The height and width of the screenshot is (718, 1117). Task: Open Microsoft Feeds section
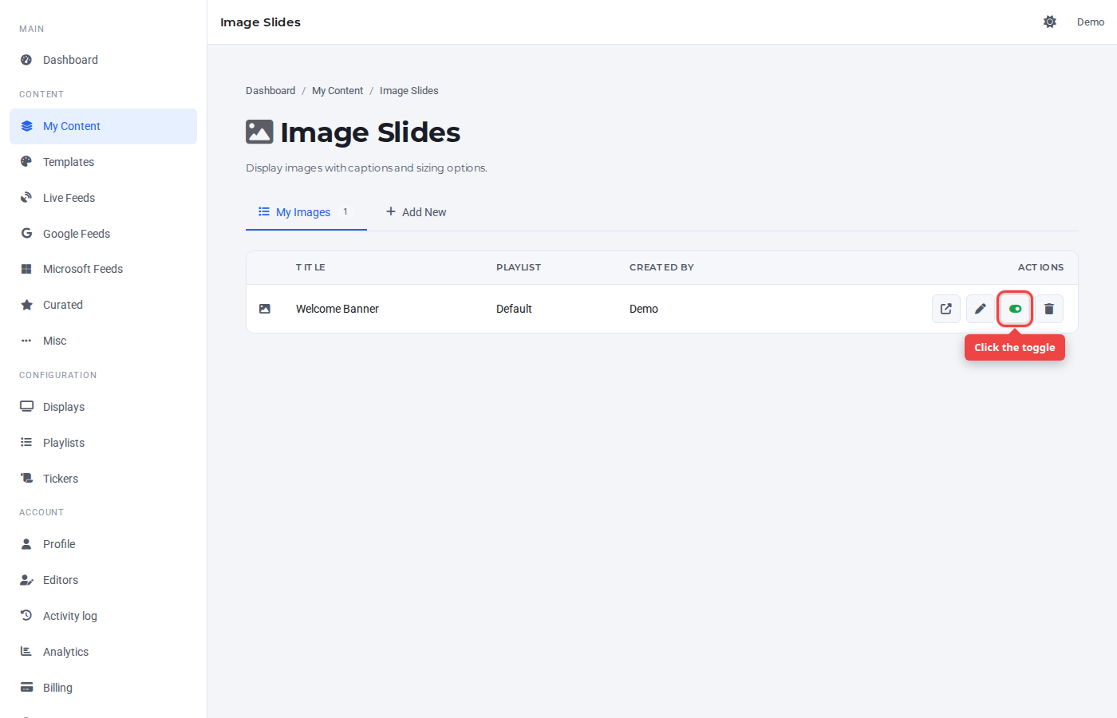pos(103,269)
